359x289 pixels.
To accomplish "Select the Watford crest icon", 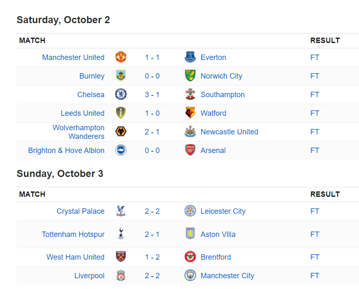I will pos(190,113).
